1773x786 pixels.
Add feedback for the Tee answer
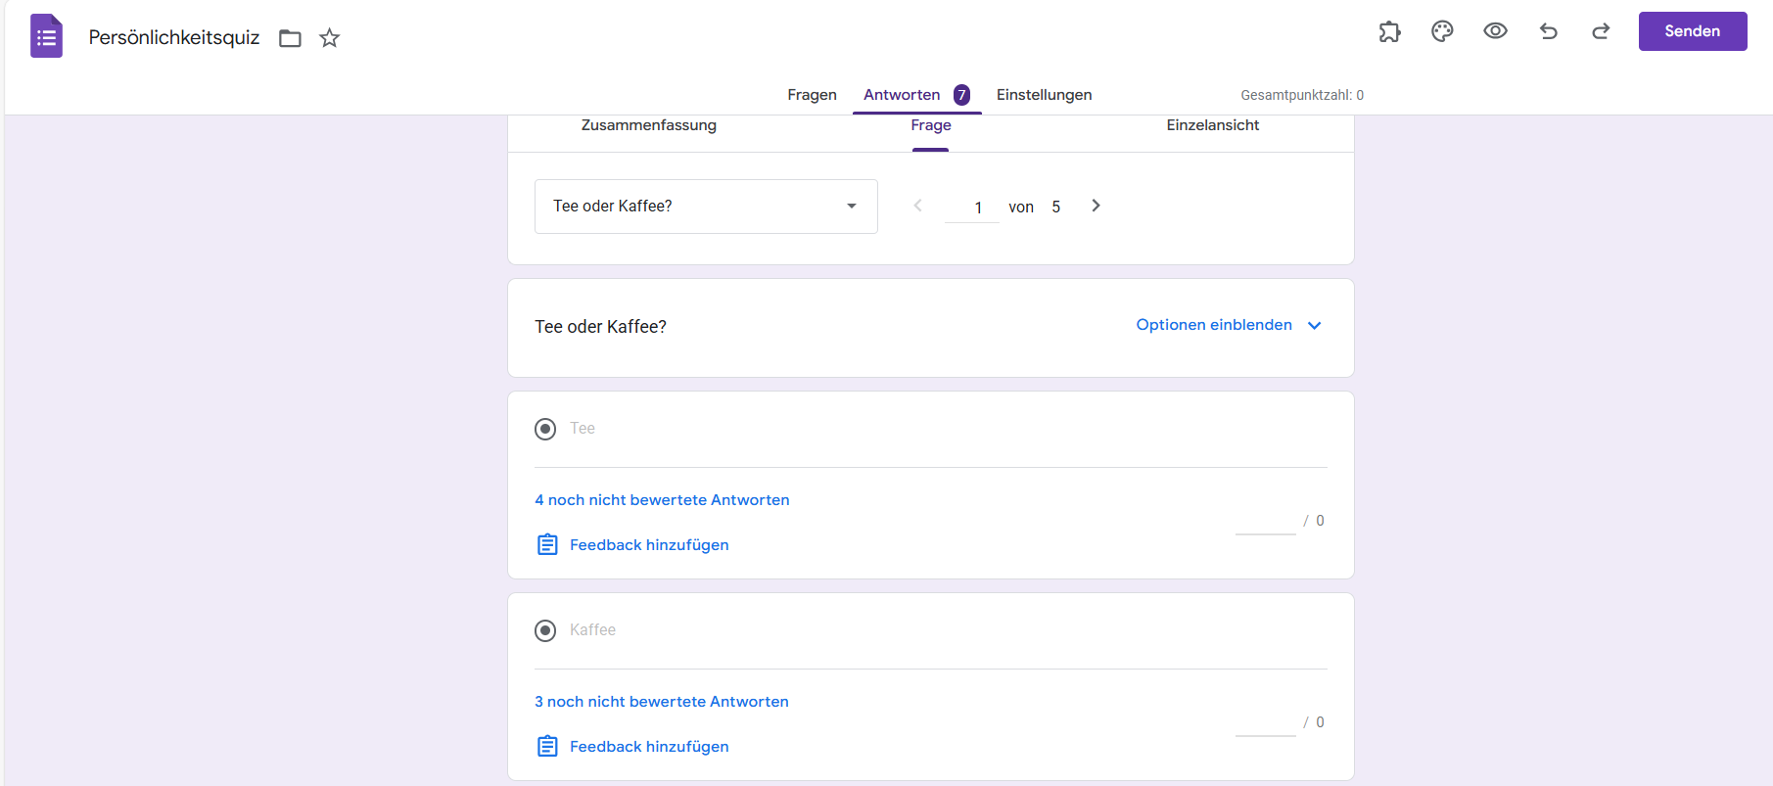648,545
